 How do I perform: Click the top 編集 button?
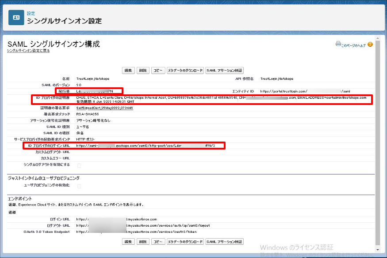coord(128,71)
